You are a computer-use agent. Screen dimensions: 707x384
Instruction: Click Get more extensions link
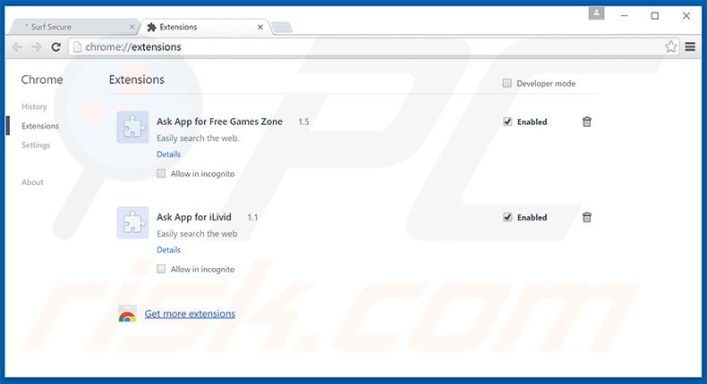click(x=190, y=313)
